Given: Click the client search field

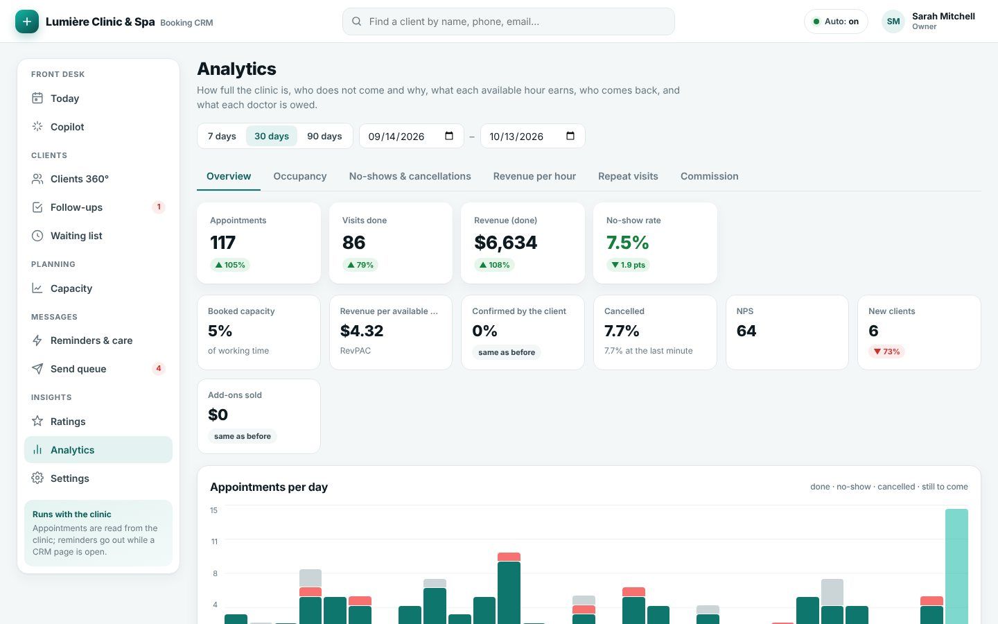Looking at the screenshot, I should 509,21.
